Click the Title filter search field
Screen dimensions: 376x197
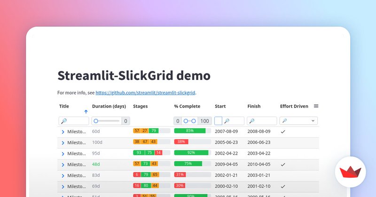[74, 121]
